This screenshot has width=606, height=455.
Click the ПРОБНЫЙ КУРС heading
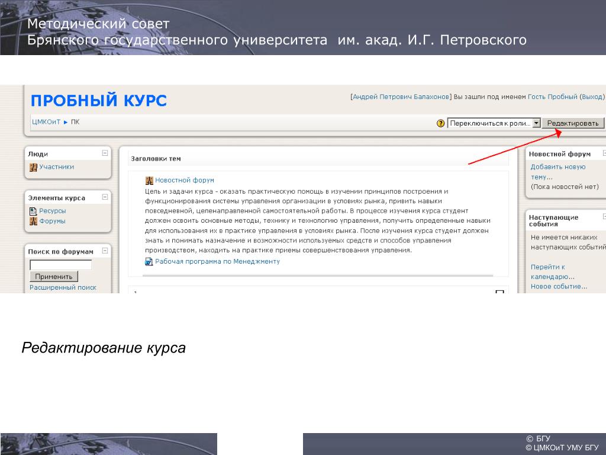[x=99, y=100]
